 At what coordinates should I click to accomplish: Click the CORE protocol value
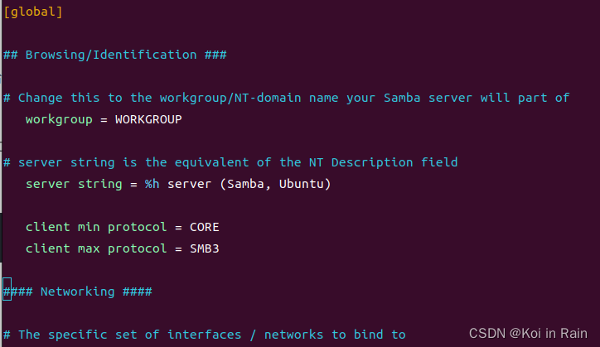pos(205,227)
